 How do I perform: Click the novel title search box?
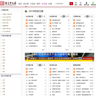(62, 4)
